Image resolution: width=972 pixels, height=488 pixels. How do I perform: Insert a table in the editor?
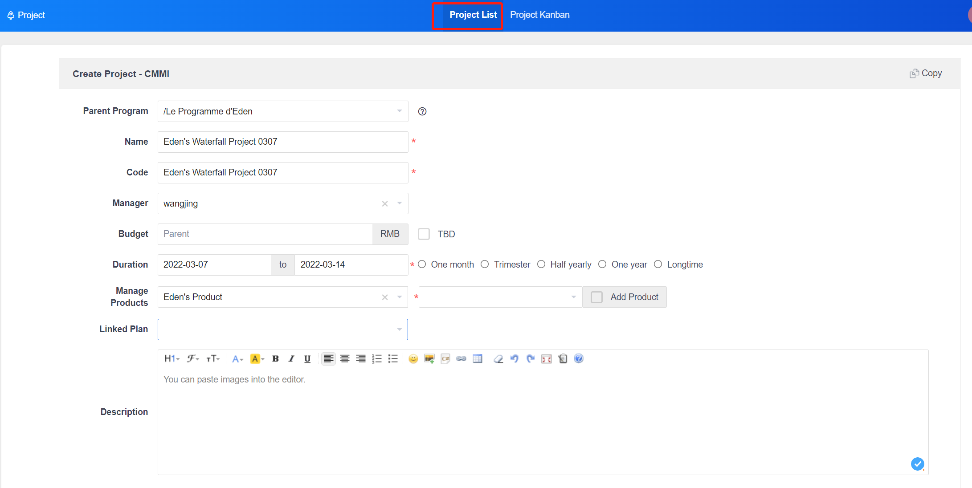(x=477, y=359)
